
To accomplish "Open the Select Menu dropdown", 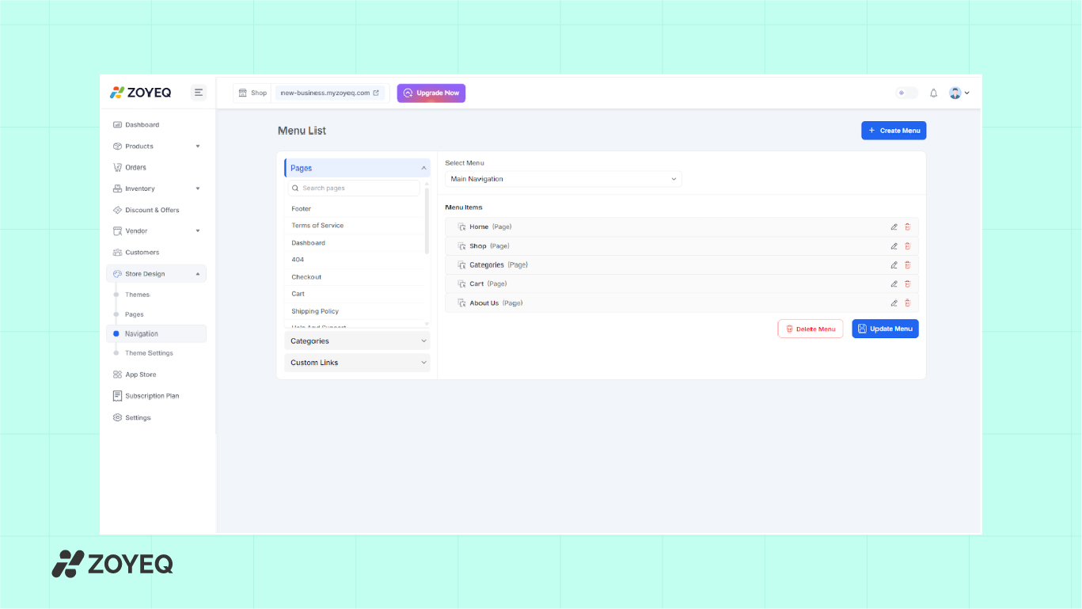I will [563, 179].
